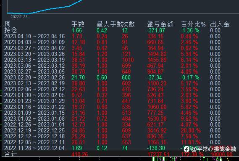Select week 2023.03.20 ~ 2023.03.26

pos(34,54)
